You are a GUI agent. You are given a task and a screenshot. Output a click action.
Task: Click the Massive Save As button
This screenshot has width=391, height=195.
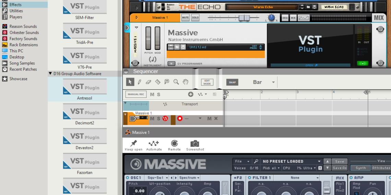click(340, 168)
